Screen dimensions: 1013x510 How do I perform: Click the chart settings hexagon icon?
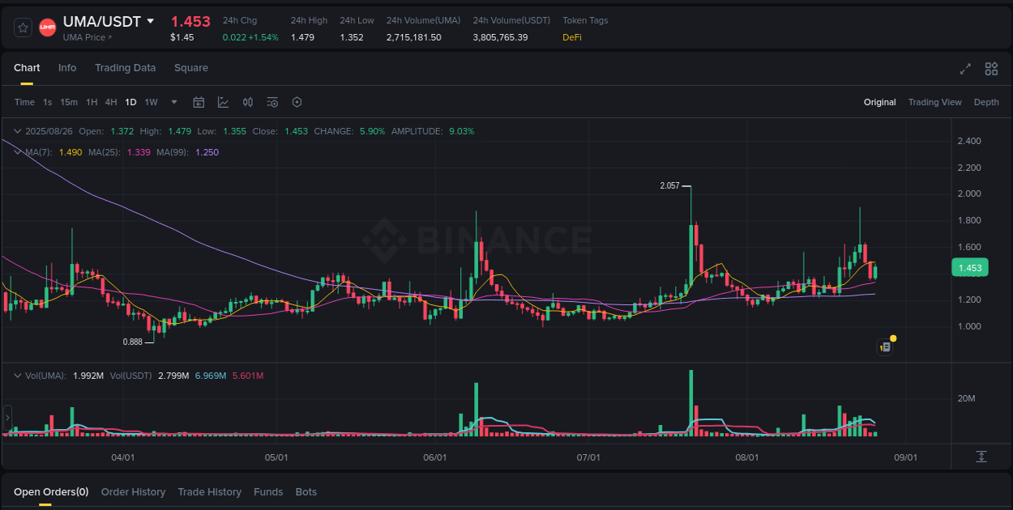[x=297, y=102]
